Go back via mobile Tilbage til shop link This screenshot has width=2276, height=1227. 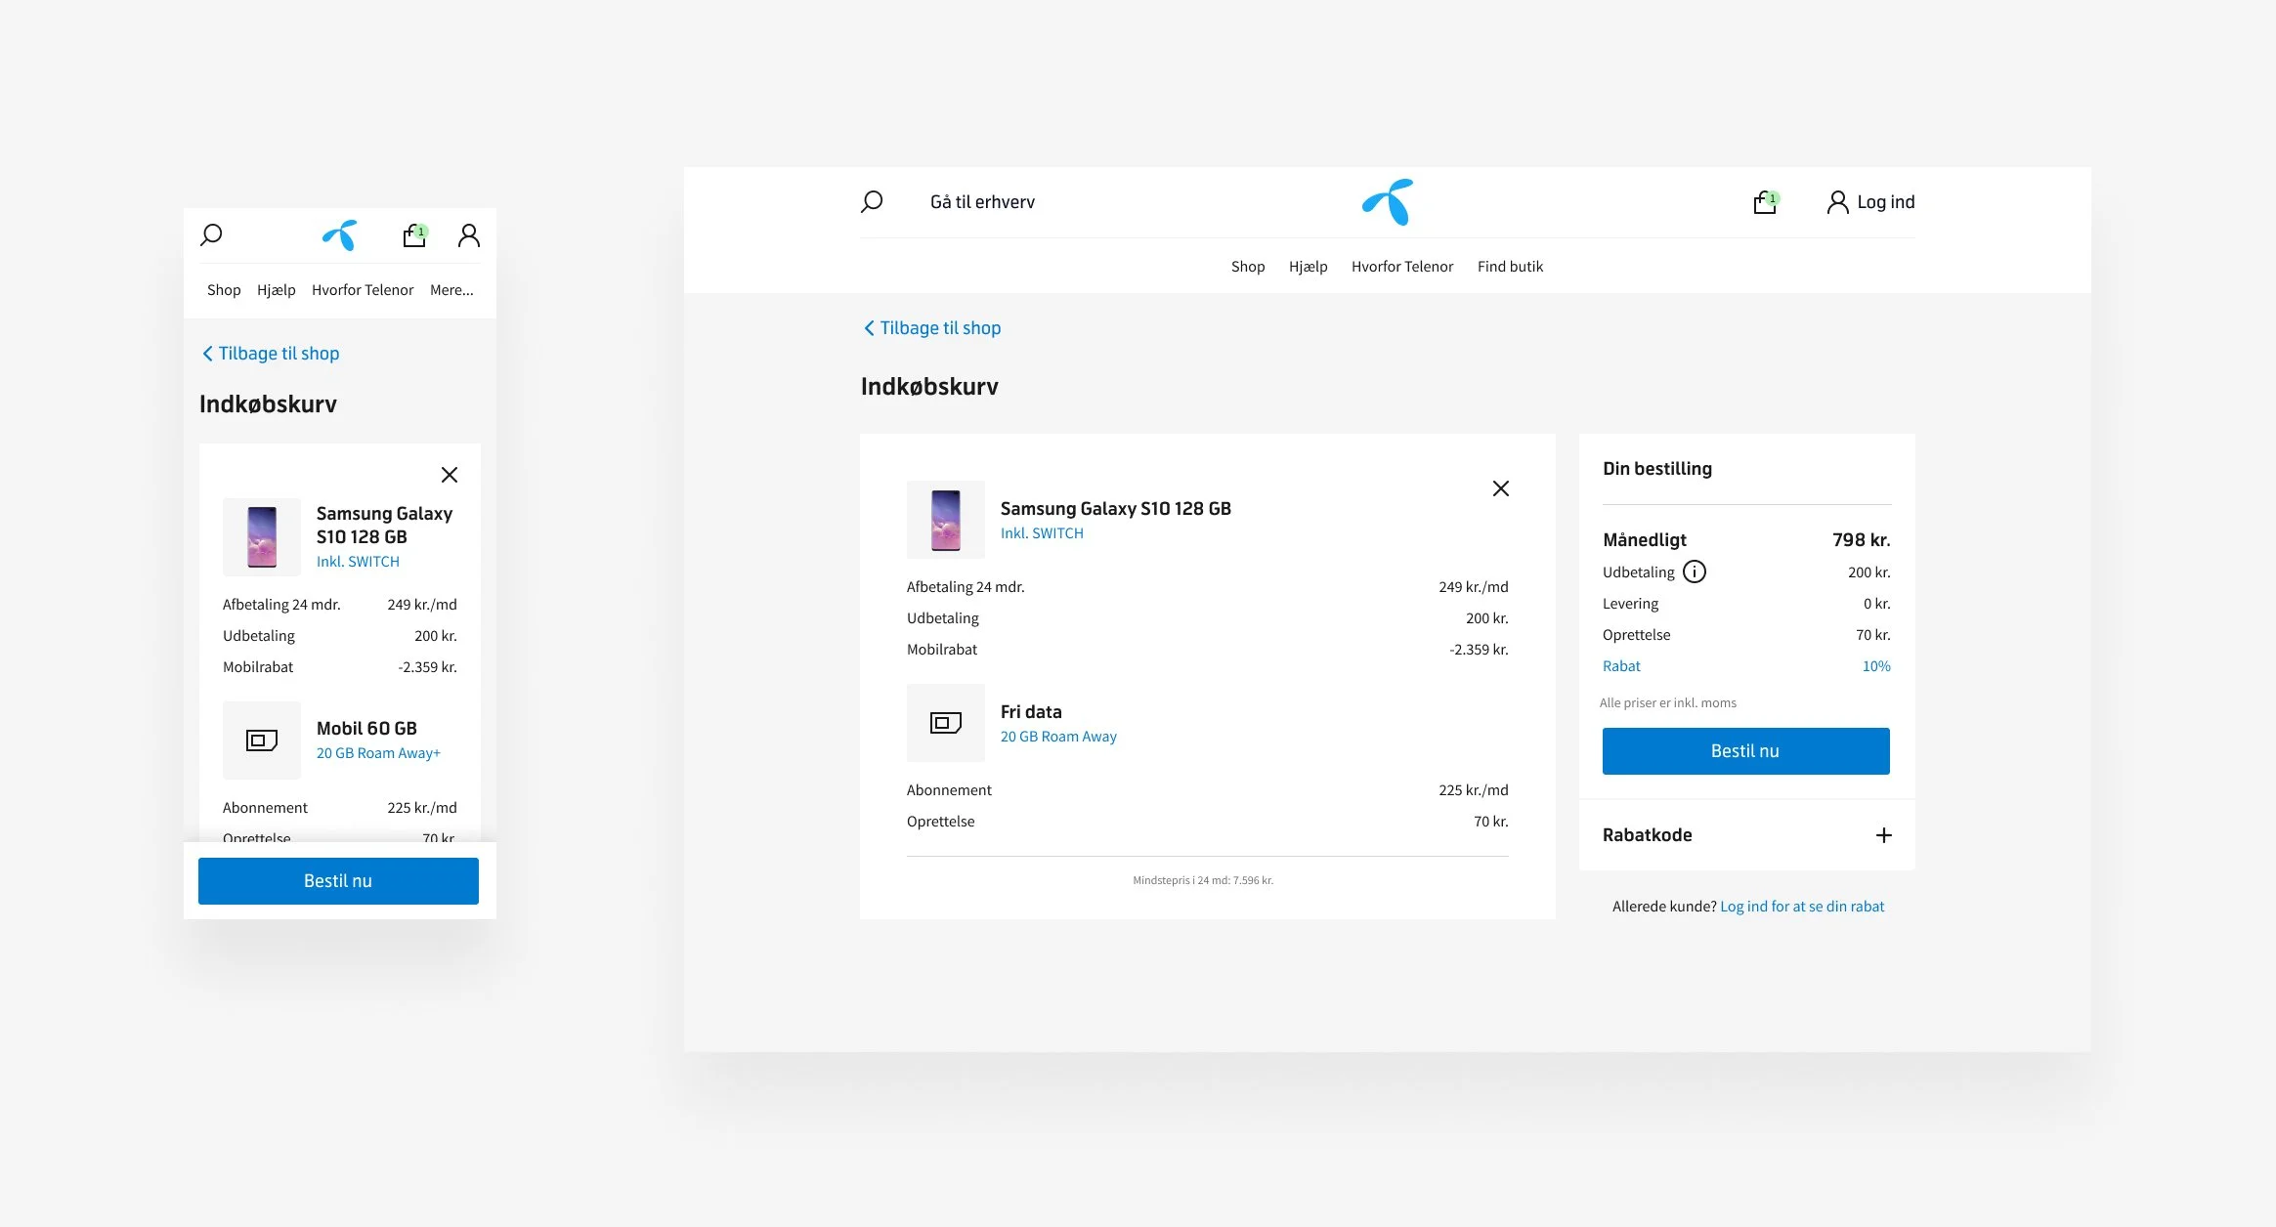[x=271, y=354]
